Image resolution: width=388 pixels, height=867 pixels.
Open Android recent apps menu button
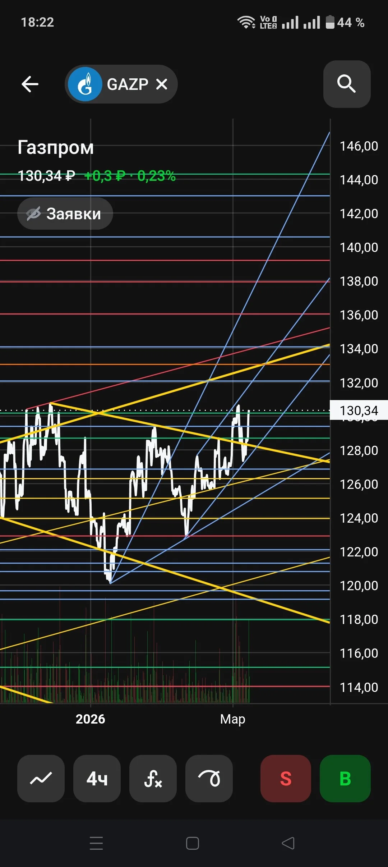[x=96, y=843]
